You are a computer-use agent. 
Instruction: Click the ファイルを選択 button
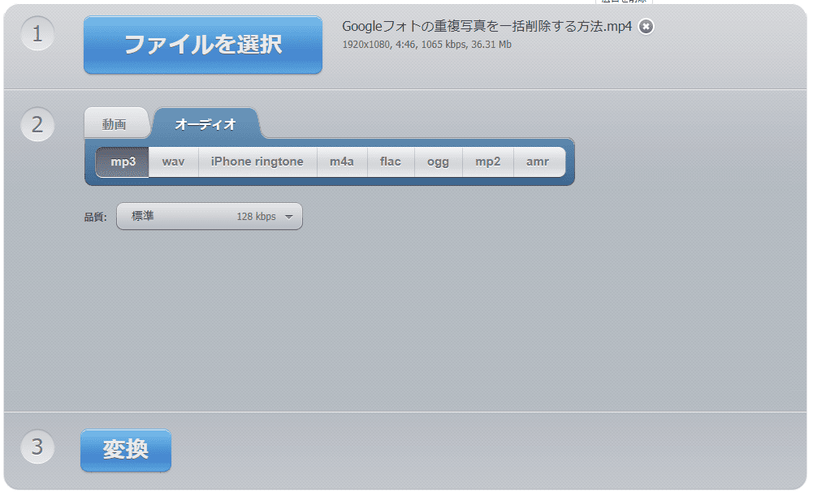click(x=203, y=45)
